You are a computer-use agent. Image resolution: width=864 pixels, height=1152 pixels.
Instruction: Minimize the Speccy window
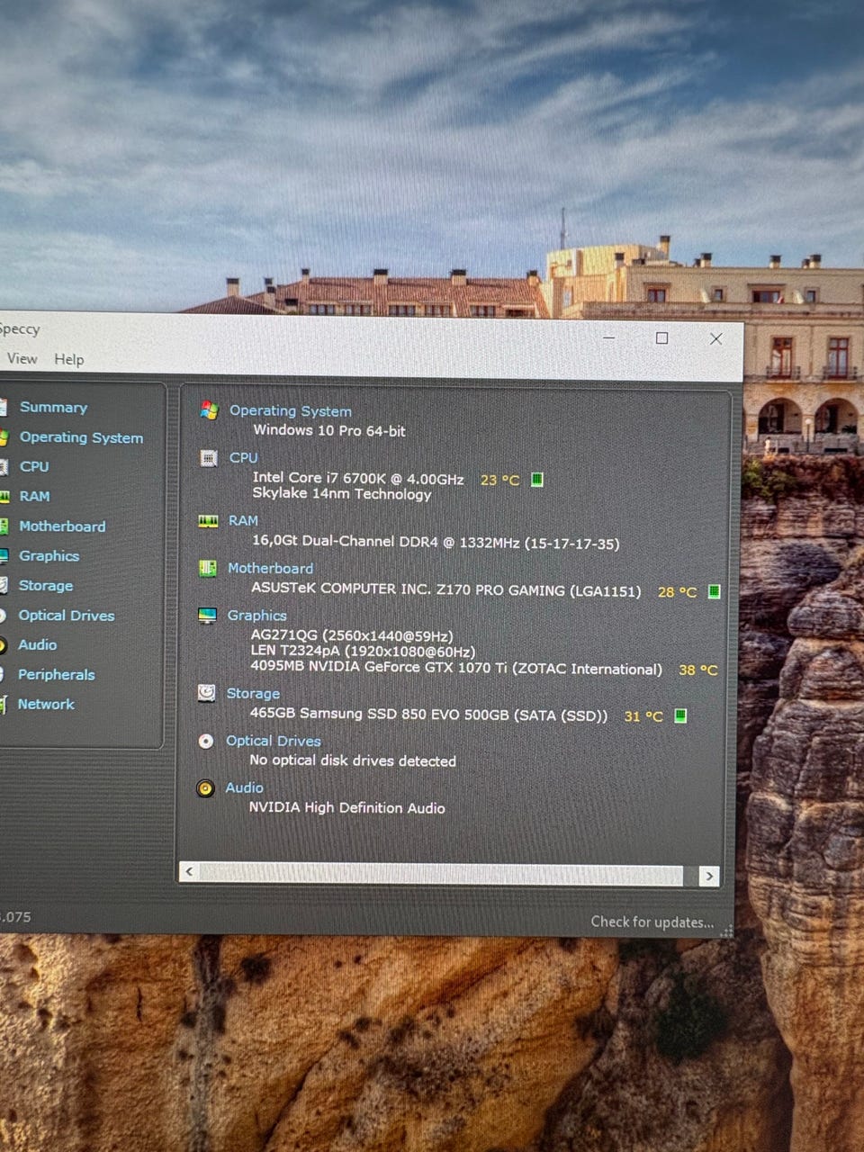tap(609, 337)
